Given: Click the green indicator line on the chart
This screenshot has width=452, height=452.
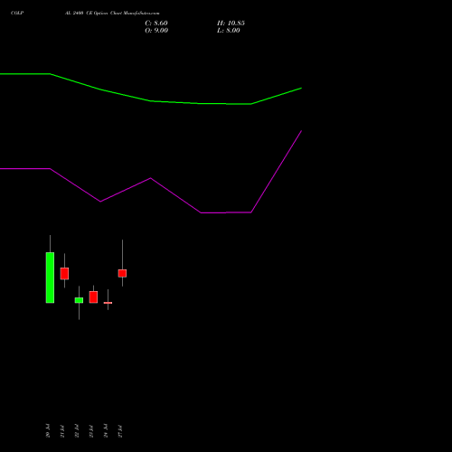Looking at the screenshot, I should click(x=151, y=101).
